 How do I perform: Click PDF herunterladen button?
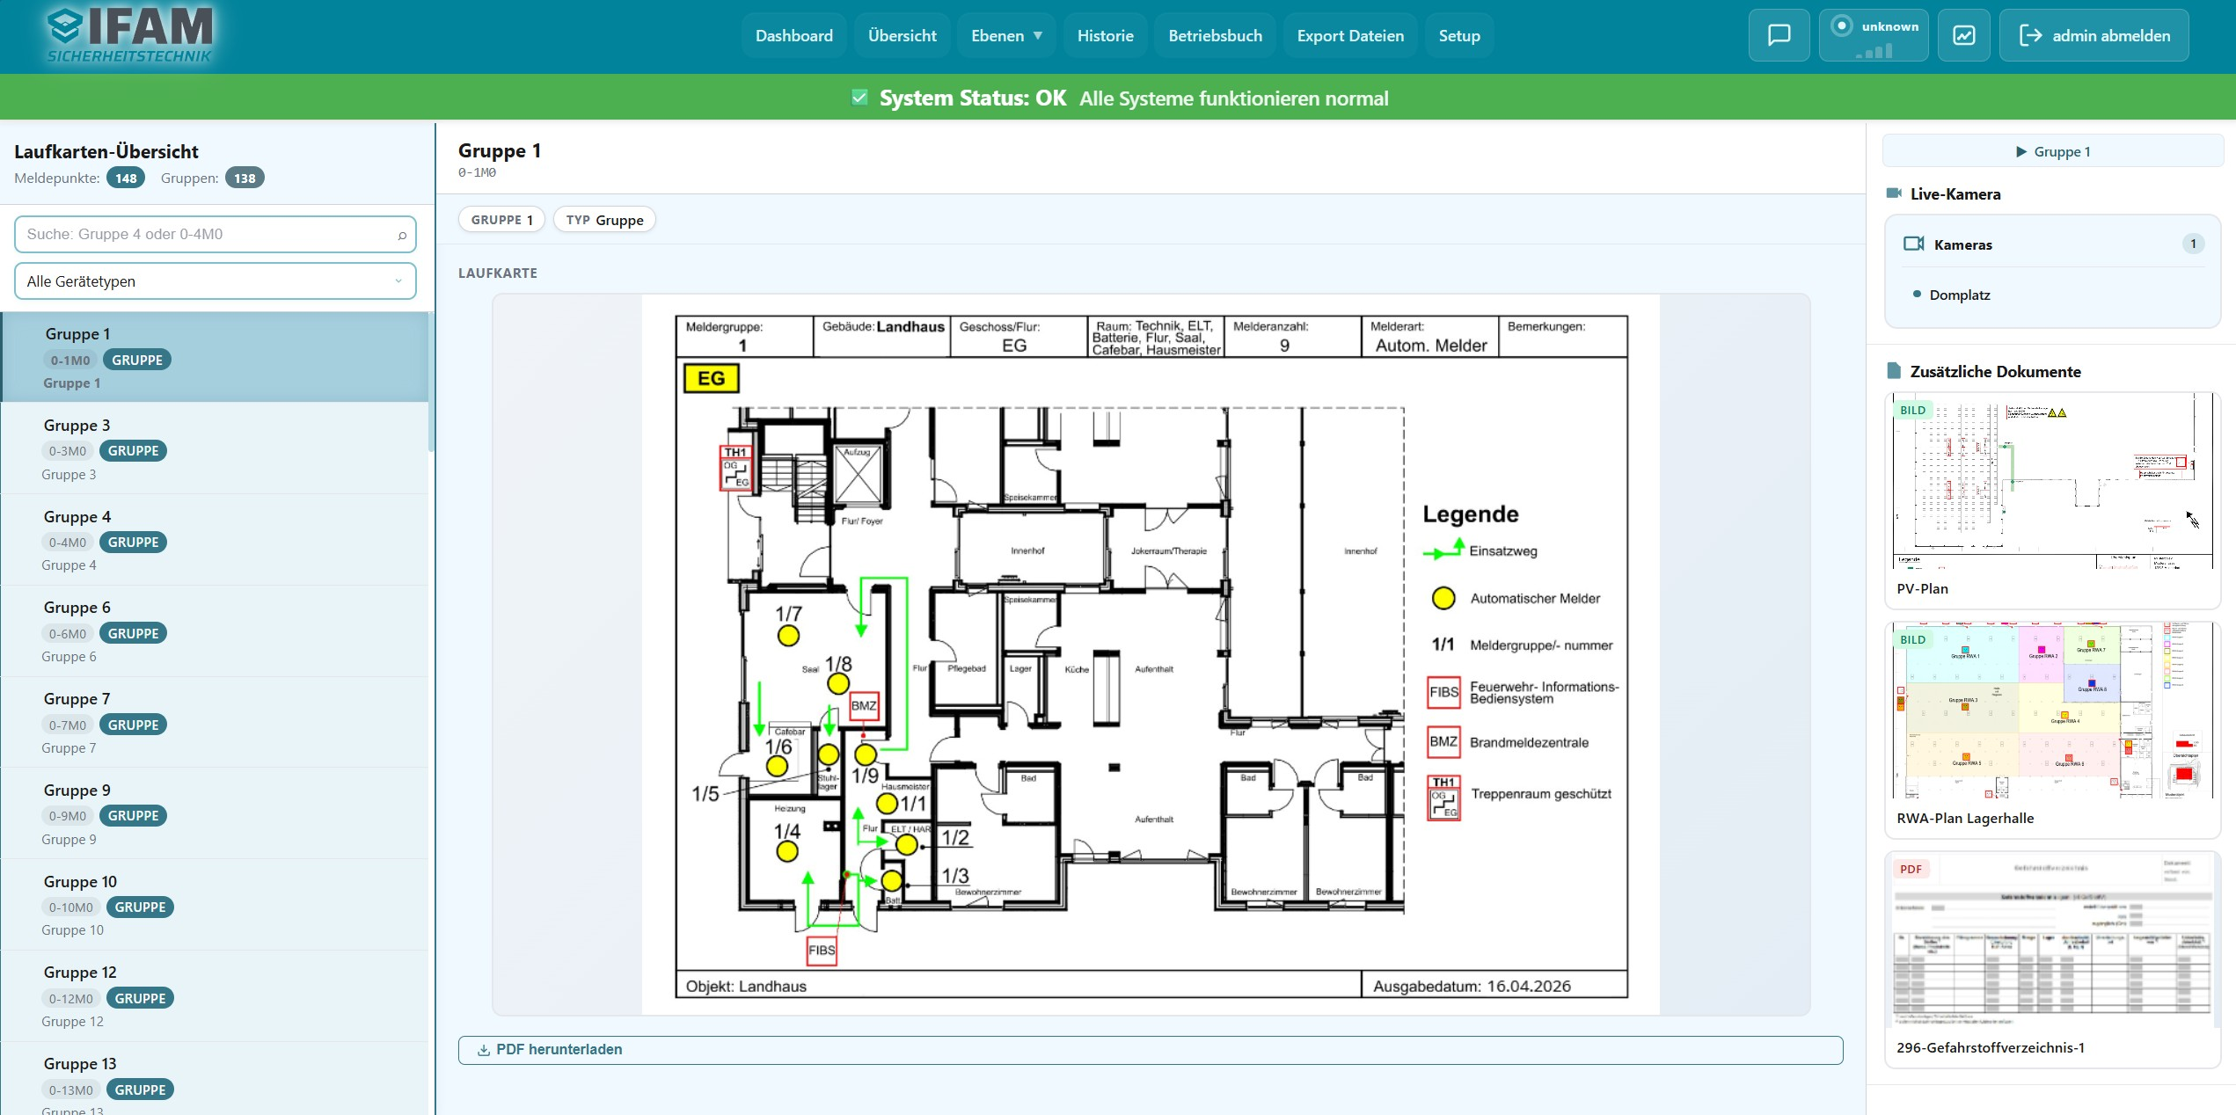coord(1151,1049)
